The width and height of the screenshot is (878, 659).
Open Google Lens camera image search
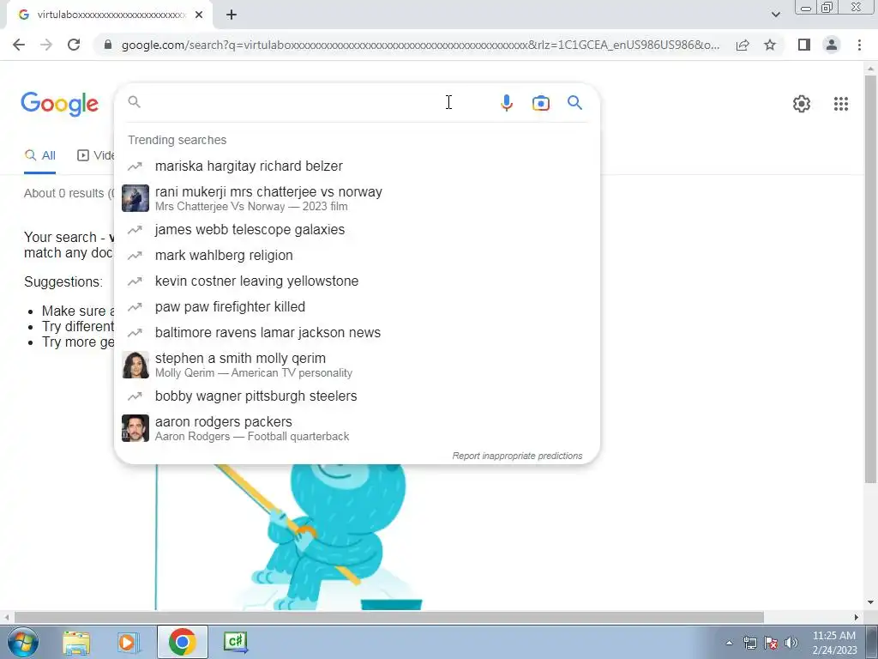(x=541, y=103)
